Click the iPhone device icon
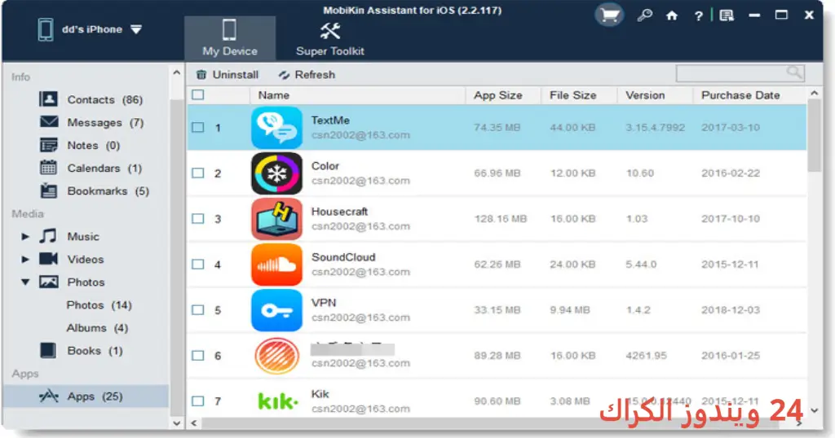 (46, 29)
